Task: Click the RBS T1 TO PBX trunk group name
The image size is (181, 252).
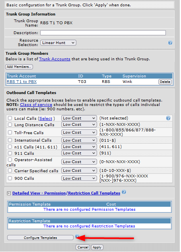Action: [x=56, y=23]
